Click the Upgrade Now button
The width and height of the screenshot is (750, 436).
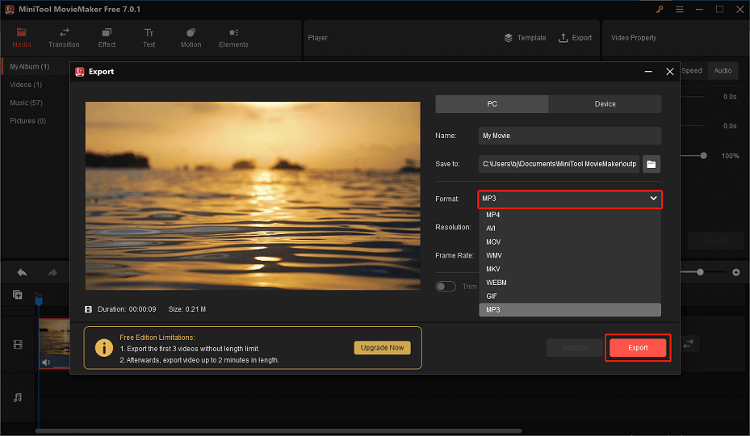[x=382, y=348]
